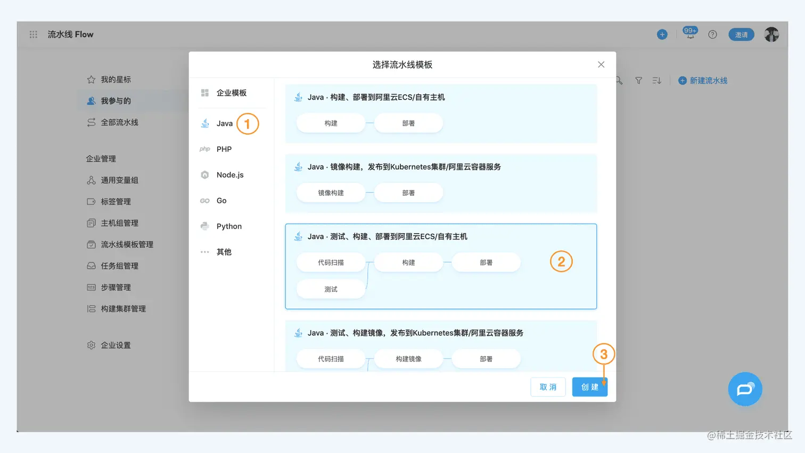Click the 邀请 invite button

click(x=741, y=35)
